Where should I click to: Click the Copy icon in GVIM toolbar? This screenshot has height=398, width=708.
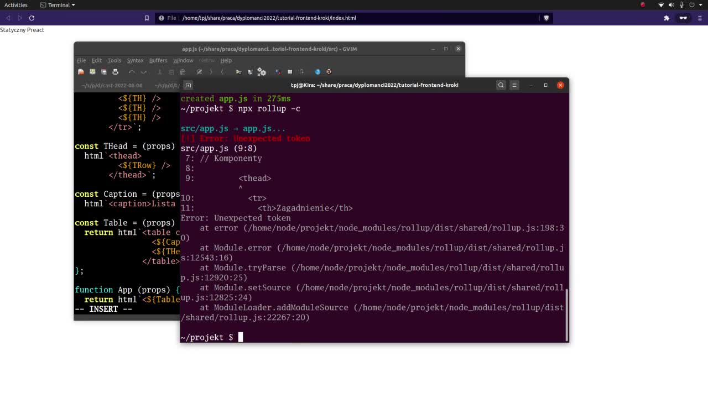pyautogui.click(x=171, y=72)
